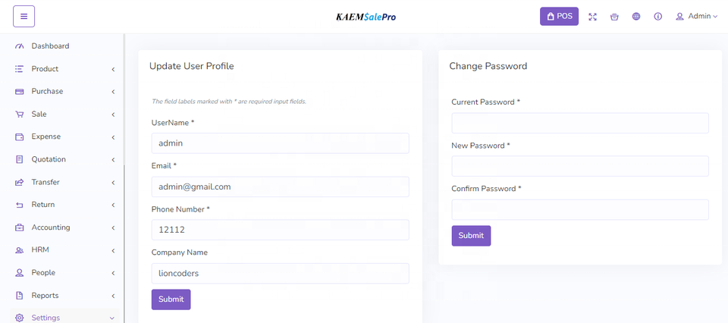Open Dashboard from the sidebar
This screenshot has height=323, width=728.
pyautogui.click(x=50, y=46)
